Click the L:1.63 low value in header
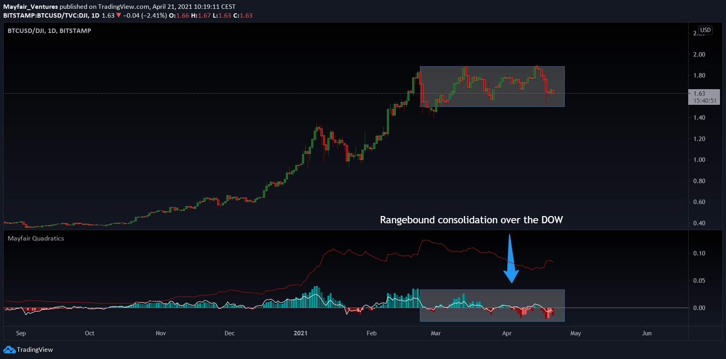Viewport: 726px width, 359px height. tap(222, 15)
